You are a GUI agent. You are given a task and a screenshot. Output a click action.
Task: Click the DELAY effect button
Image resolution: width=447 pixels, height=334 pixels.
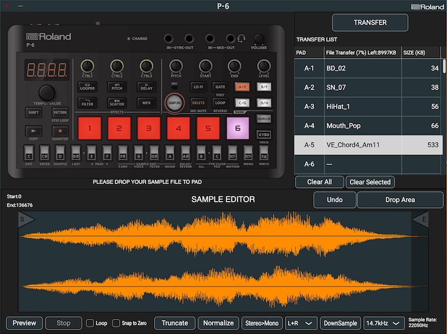[146, 87]
